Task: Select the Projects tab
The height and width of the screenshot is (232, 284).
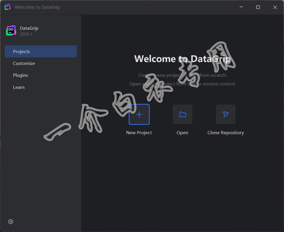Action: (x=41, y=51)
